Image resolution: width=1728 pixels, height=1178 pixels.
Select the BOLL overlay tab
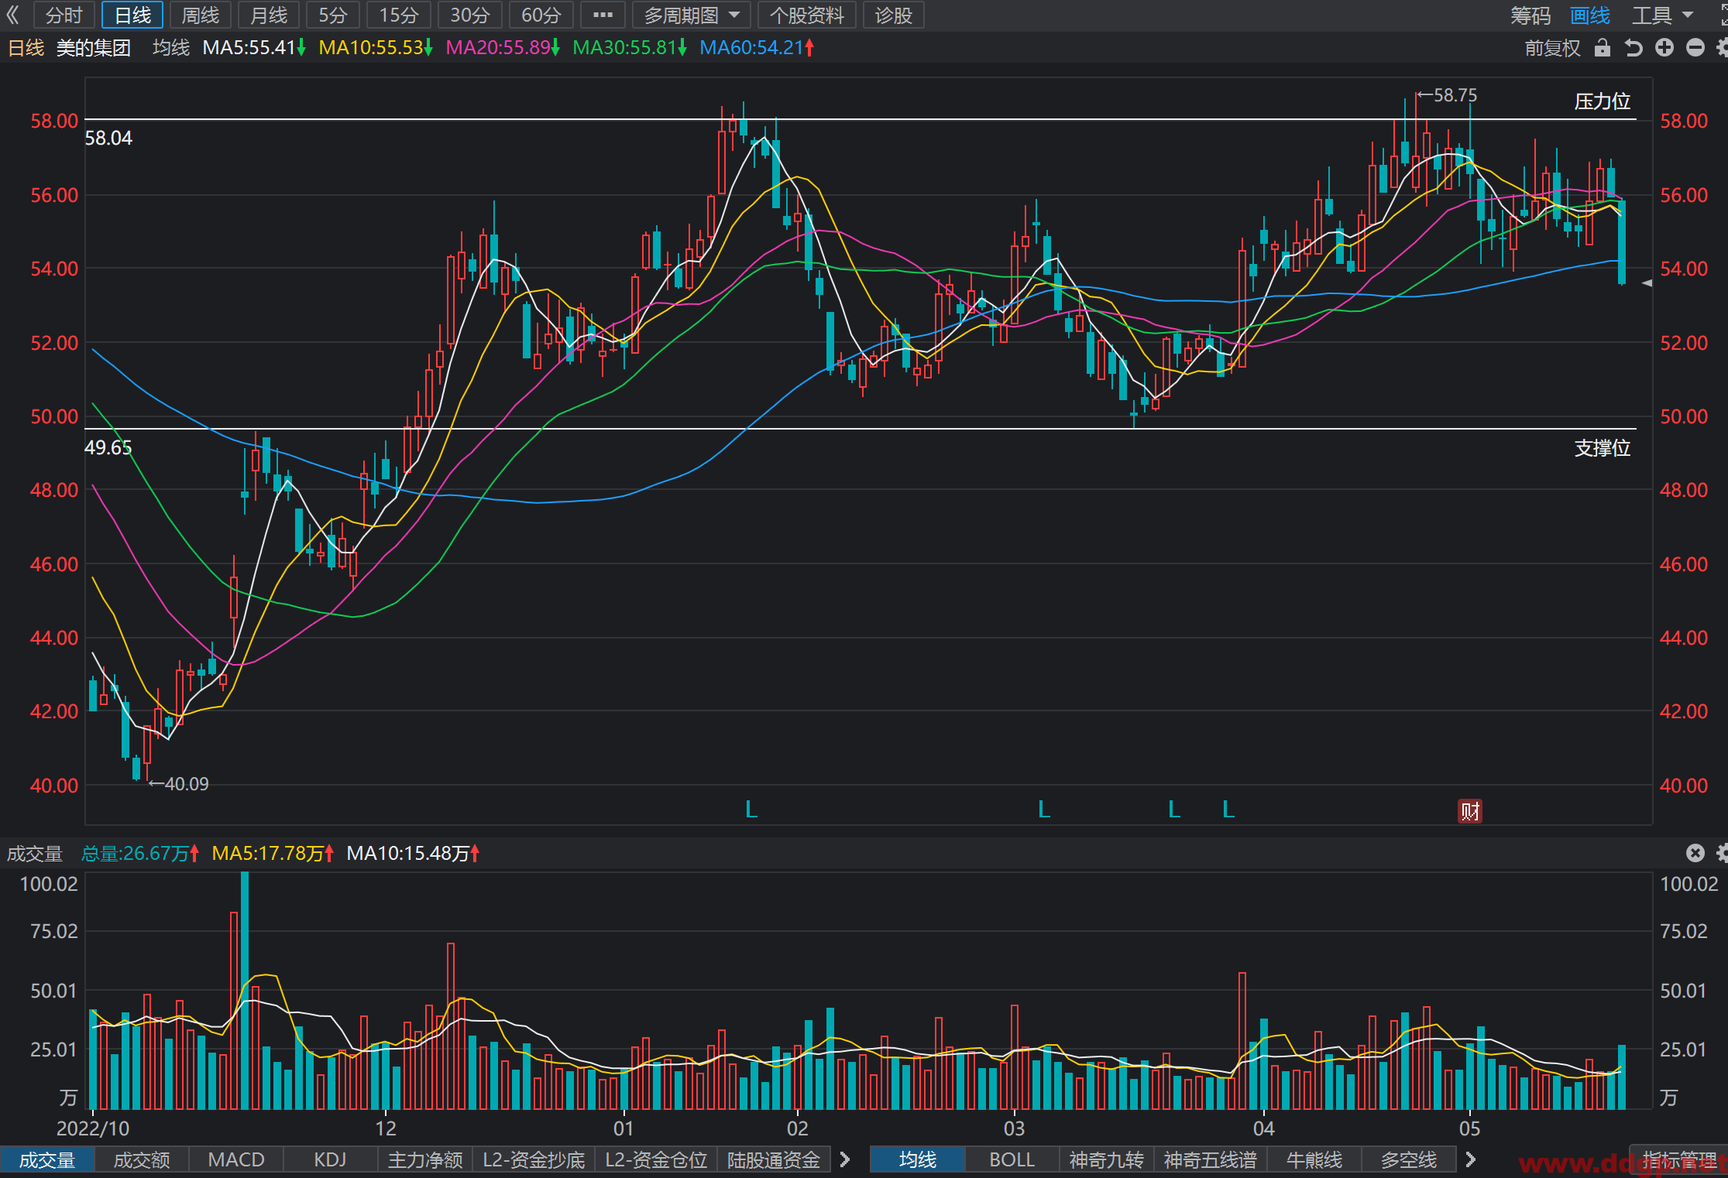coord(1012,1159)
